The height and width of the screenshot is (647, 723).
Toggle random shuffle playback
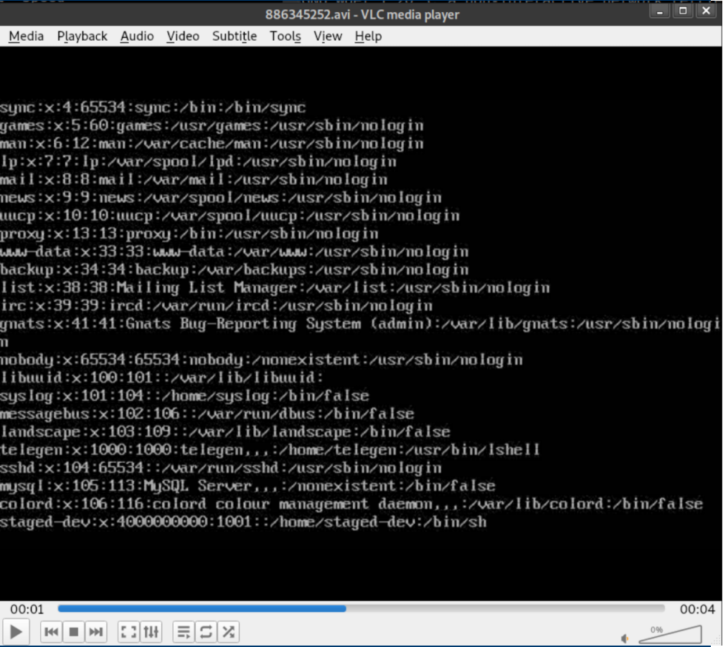coord(228,632)
